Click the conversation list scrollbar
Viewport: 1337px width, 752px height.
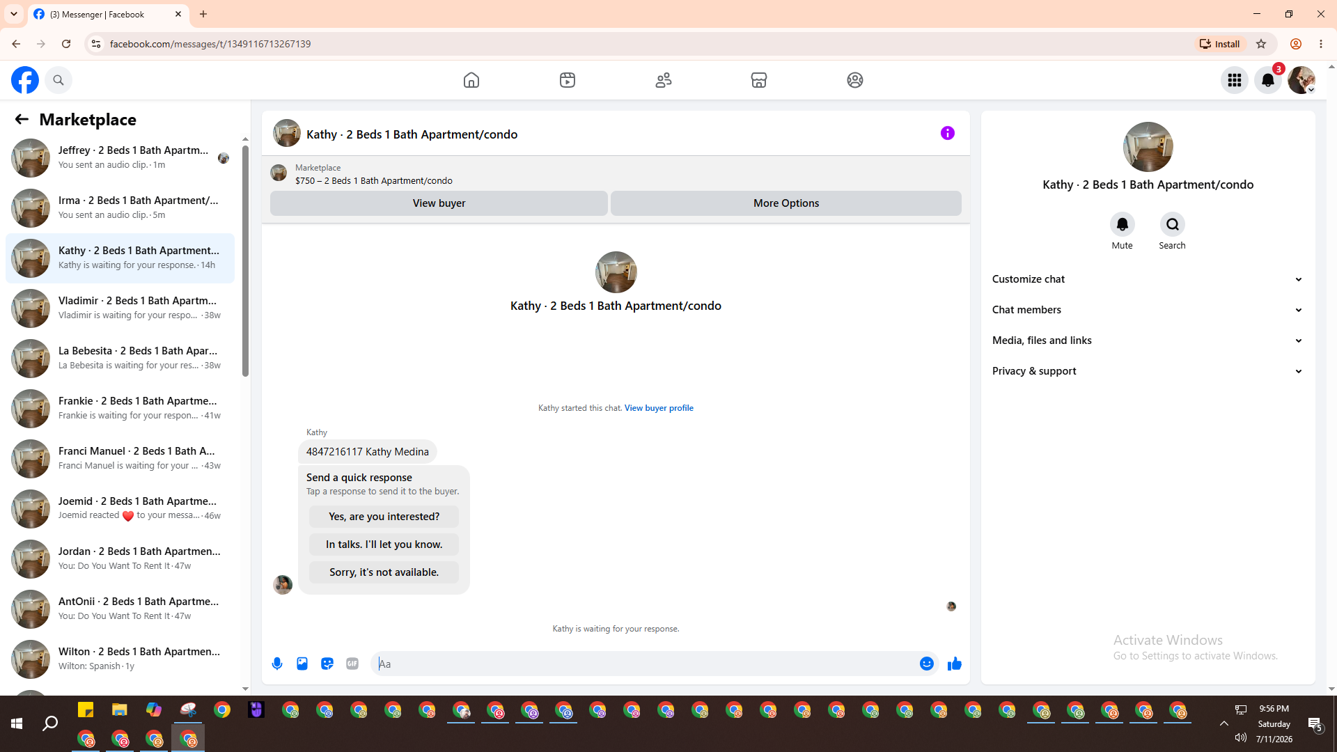click(245, 261)
